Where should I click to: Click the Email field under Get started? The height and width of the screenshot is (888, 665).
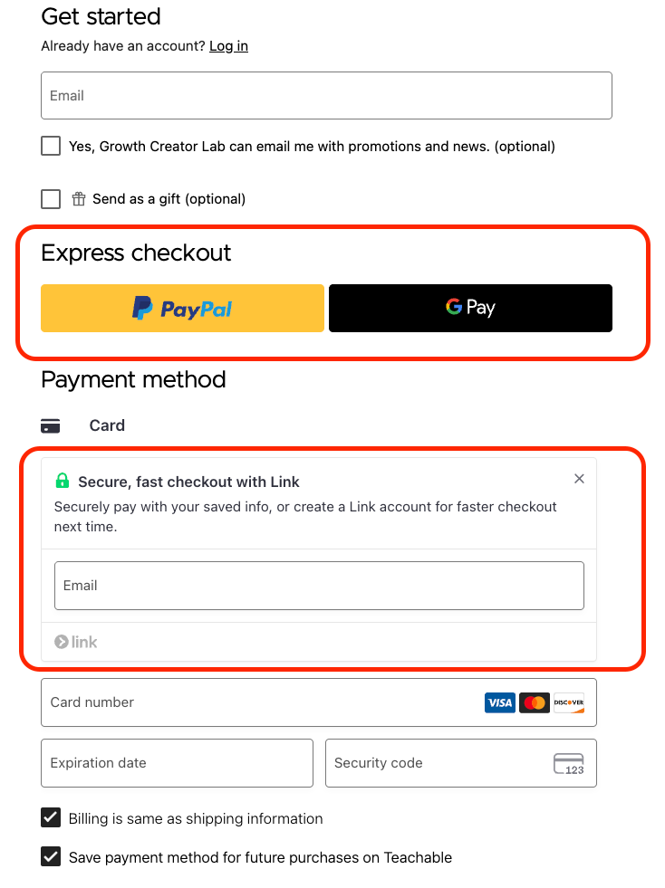coord(326,95)
